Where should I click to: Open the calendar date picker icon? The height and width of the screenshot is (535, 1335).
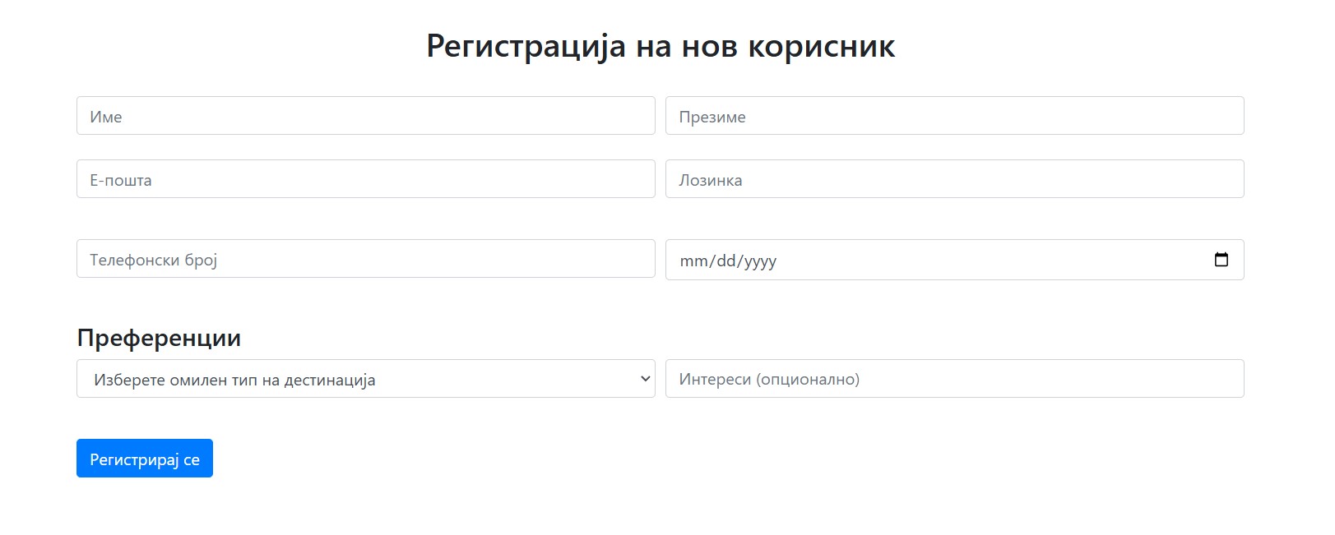tap(1221, 260)
